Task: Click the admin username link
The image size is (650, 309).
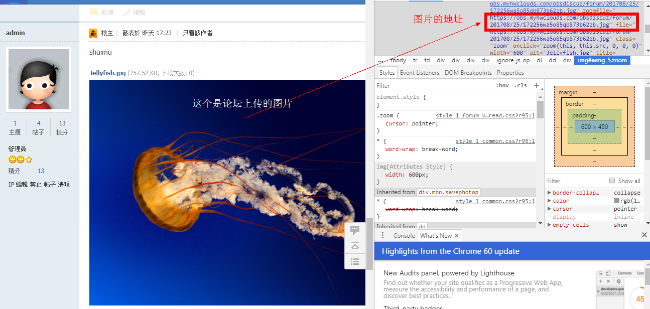Action: click(x=15, y=33)
